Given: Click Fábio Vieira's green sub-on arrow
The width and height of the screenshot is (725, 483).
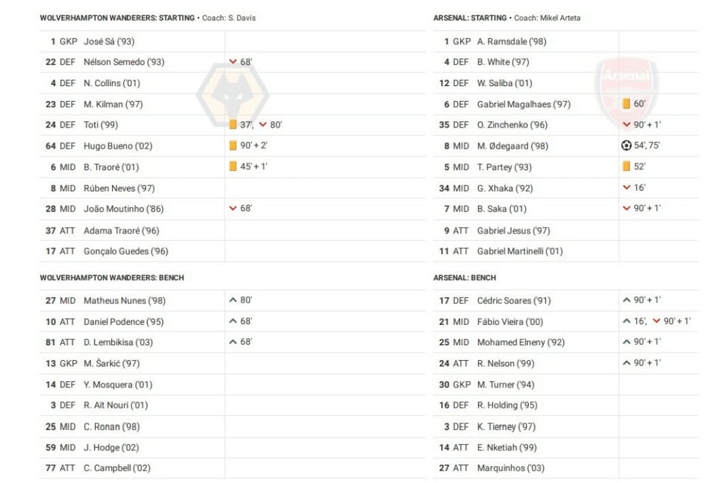Looking at the screenshot, I should 627,322.
